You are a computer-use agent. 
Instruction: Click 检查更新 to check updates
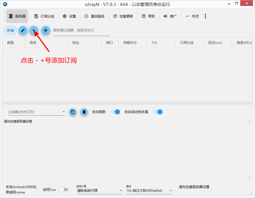pos(123,16)
